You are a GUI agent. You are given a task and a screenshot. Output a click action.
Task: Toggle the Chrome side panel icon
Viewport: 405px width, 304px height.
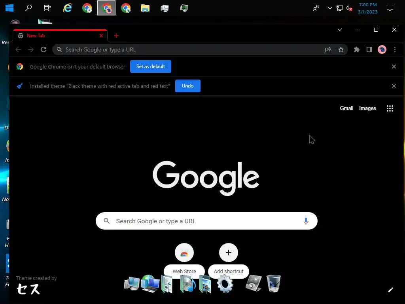(369, 49)
